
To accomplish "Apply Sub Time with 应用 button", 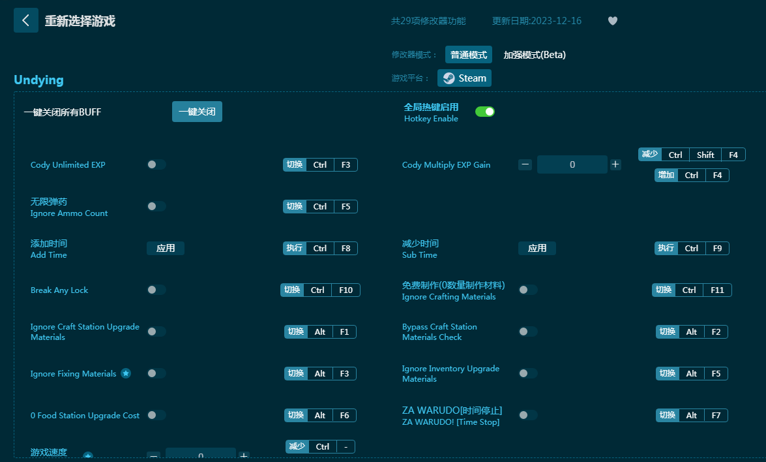I will 537,248.
